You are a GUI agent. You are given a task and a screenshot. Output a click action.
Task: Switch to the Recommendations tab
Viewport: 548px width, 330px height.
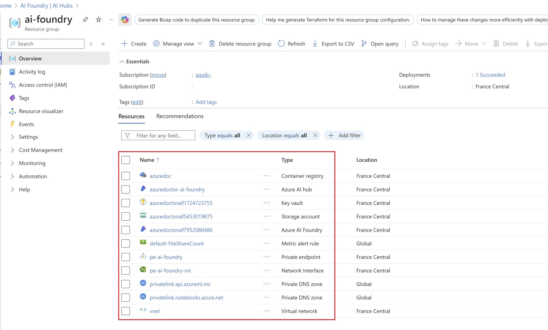click(180, 116)
